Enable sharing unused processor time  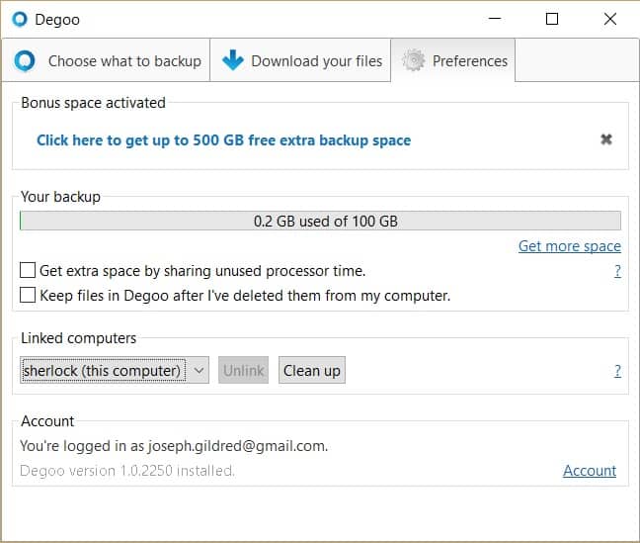pyautogui.click(x=28, y=270)
